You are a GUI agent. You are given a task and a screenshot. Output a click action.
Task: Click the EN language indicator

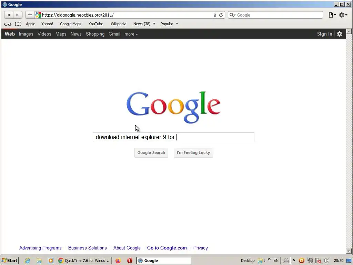click(276, 261)
